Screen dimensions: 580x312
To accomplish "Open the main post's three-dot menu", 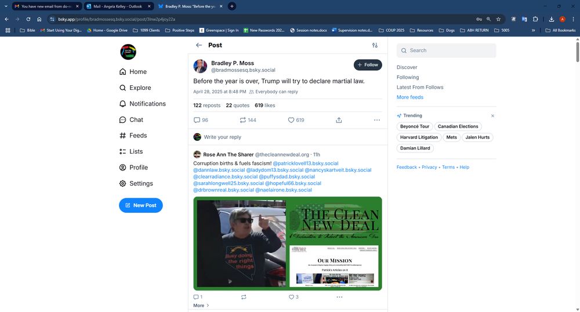I will pos(377,120).
